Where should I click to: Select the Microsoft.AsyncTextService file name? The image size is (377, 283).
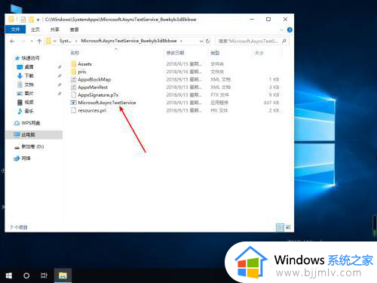point(107,103)
